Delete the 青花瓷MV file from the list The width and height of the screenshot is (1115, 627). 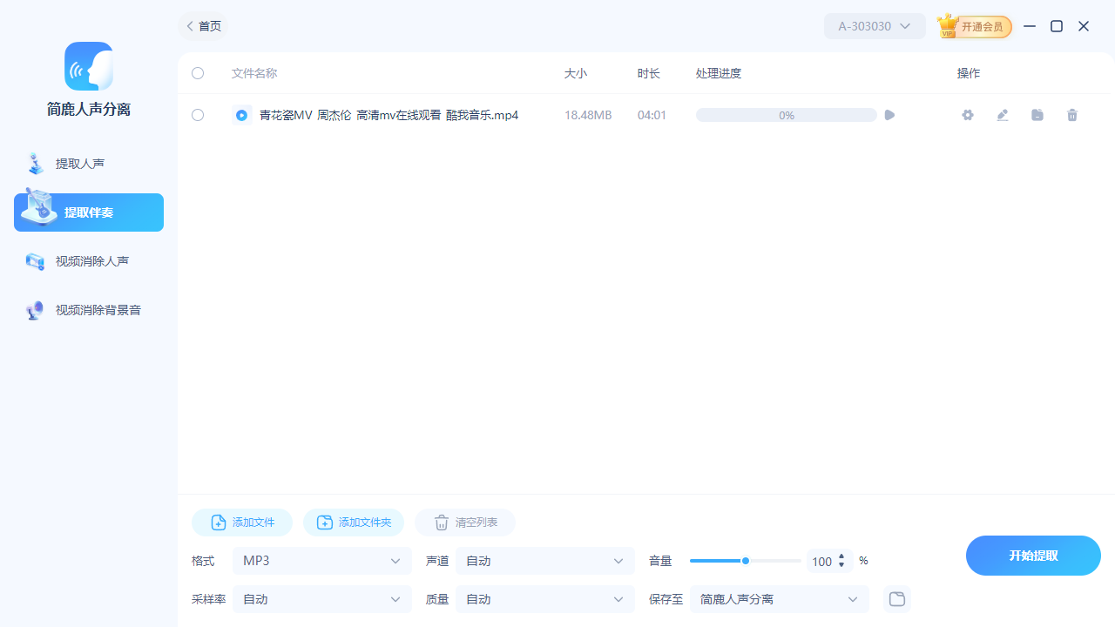(1071, 114)
